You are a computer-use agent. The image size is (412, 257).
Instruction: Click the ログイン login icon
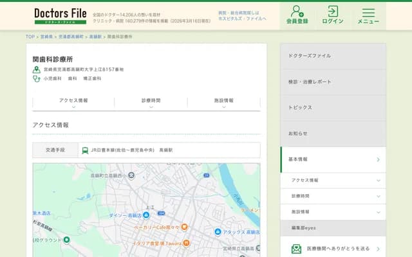(332, 15)
